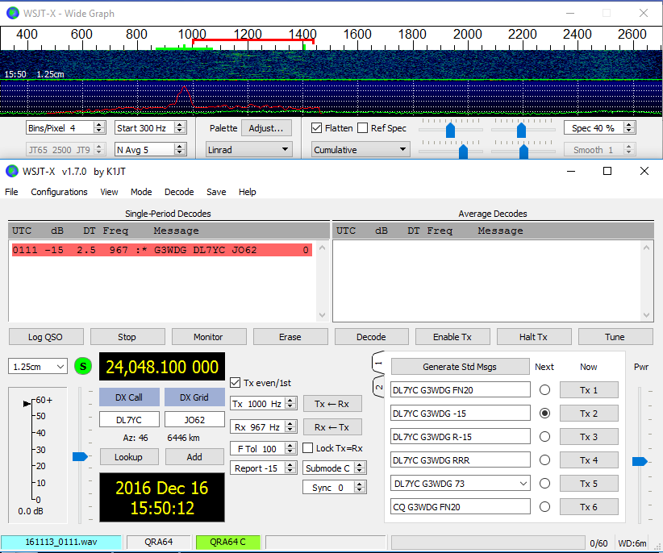Click the Tx ← Rx arrow button
The height and width of the screenshot is (553, 663).
click(332, 404)
